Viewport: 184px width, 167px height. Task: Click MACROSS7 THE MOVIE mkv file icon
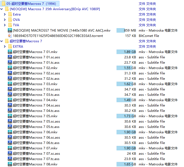10,31
